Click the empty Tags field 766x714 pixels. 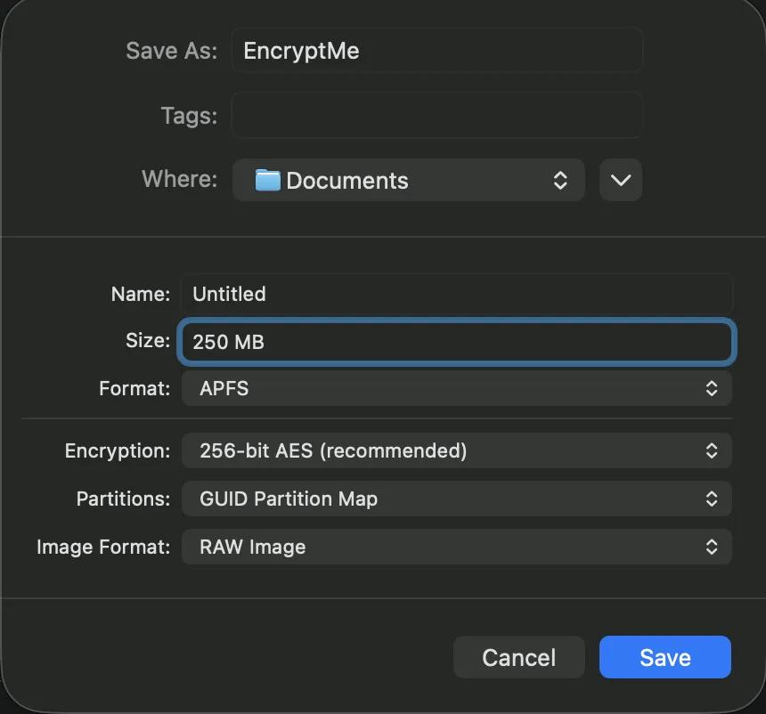click(436, 115)
